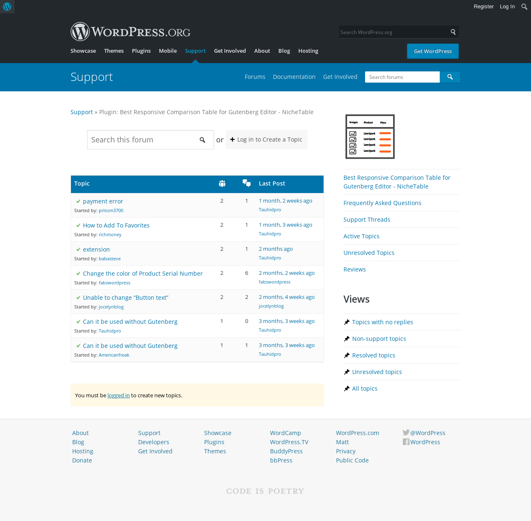Open Mobile in main navigation
Screen dimensions: 531x521
pos(168,51)
